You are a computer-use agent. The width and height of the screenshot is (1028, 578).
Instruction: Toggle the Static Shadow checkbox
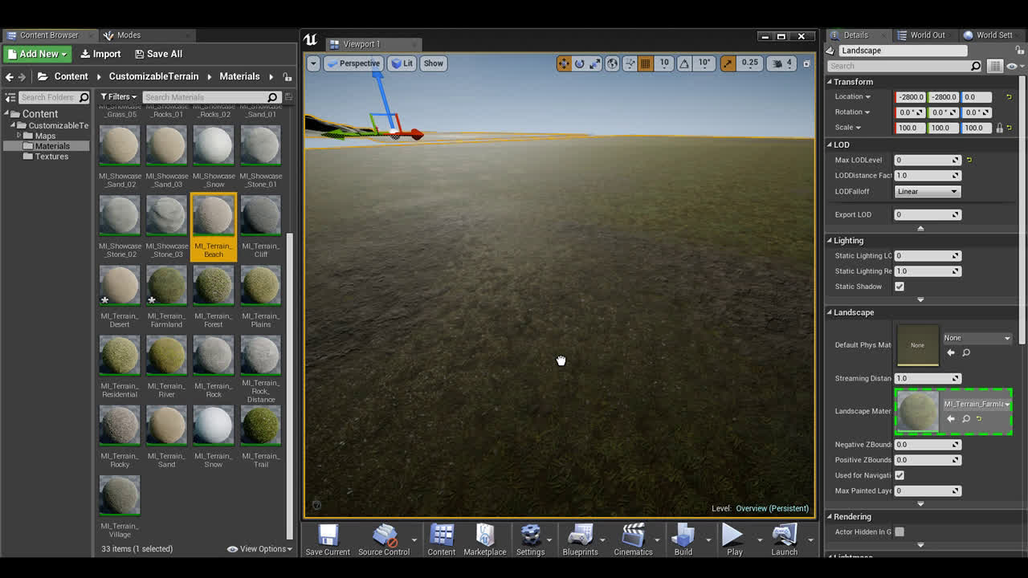[899, 287]
